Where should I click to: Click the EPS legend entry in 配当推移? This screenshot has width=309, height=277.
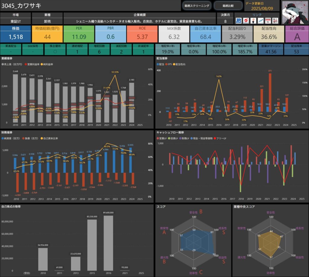pos(169,64)
